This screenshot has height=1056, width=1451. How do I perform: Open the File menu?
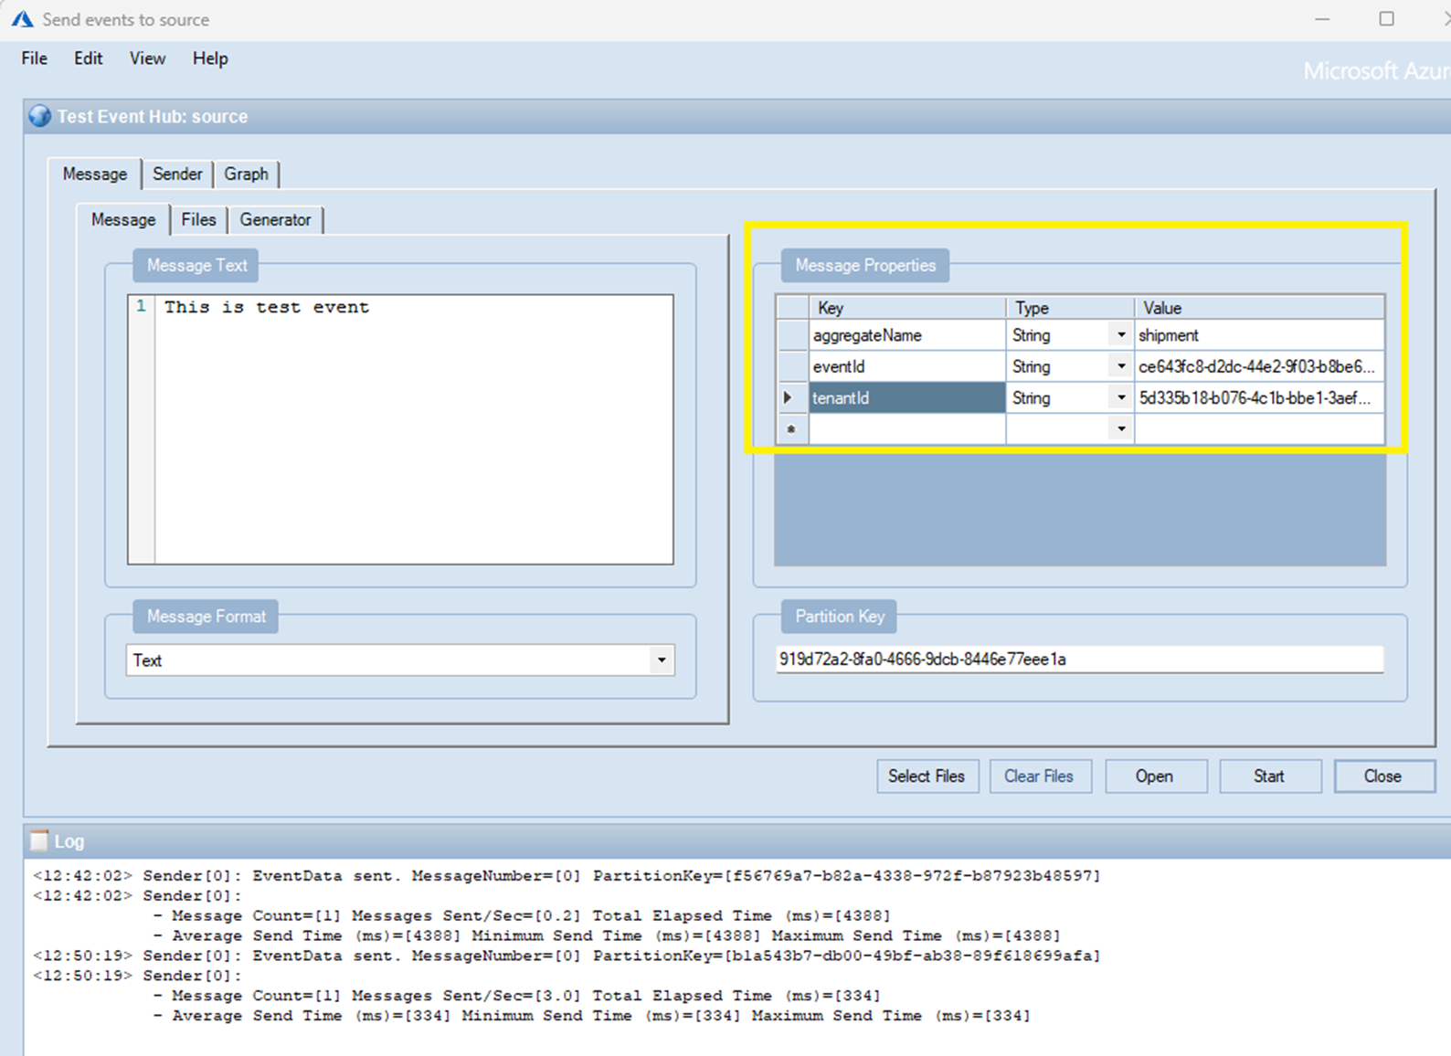(x=34, y=58)
